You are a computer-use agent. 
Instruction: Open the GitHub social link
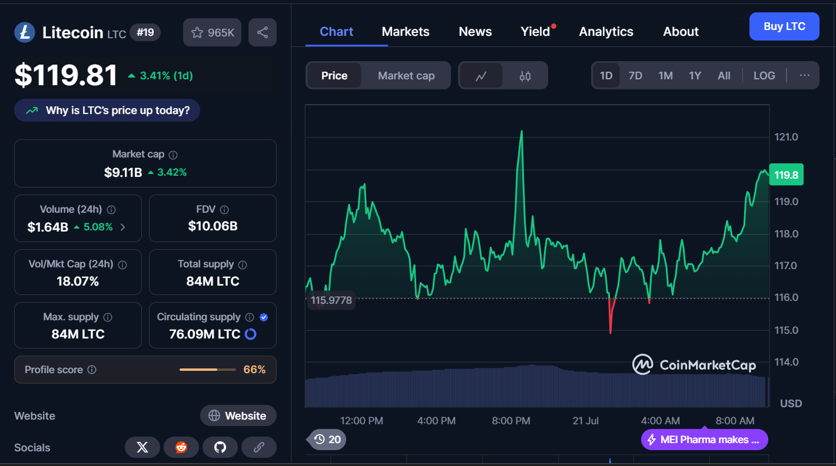(220, 447)
